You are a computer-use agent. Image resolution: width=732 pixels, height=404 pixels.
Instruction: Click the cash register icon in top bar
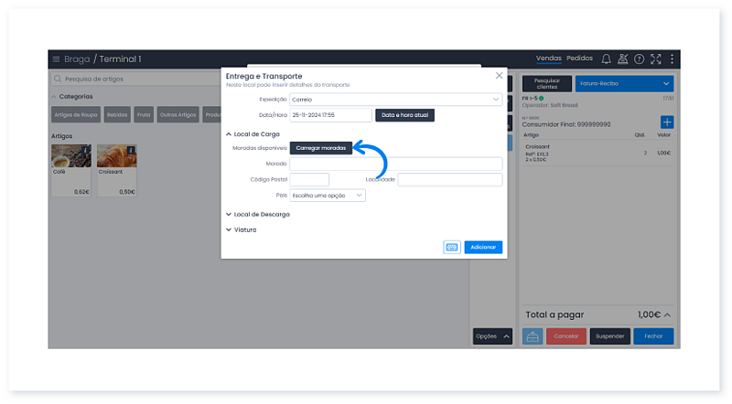[x=623, y=58]
